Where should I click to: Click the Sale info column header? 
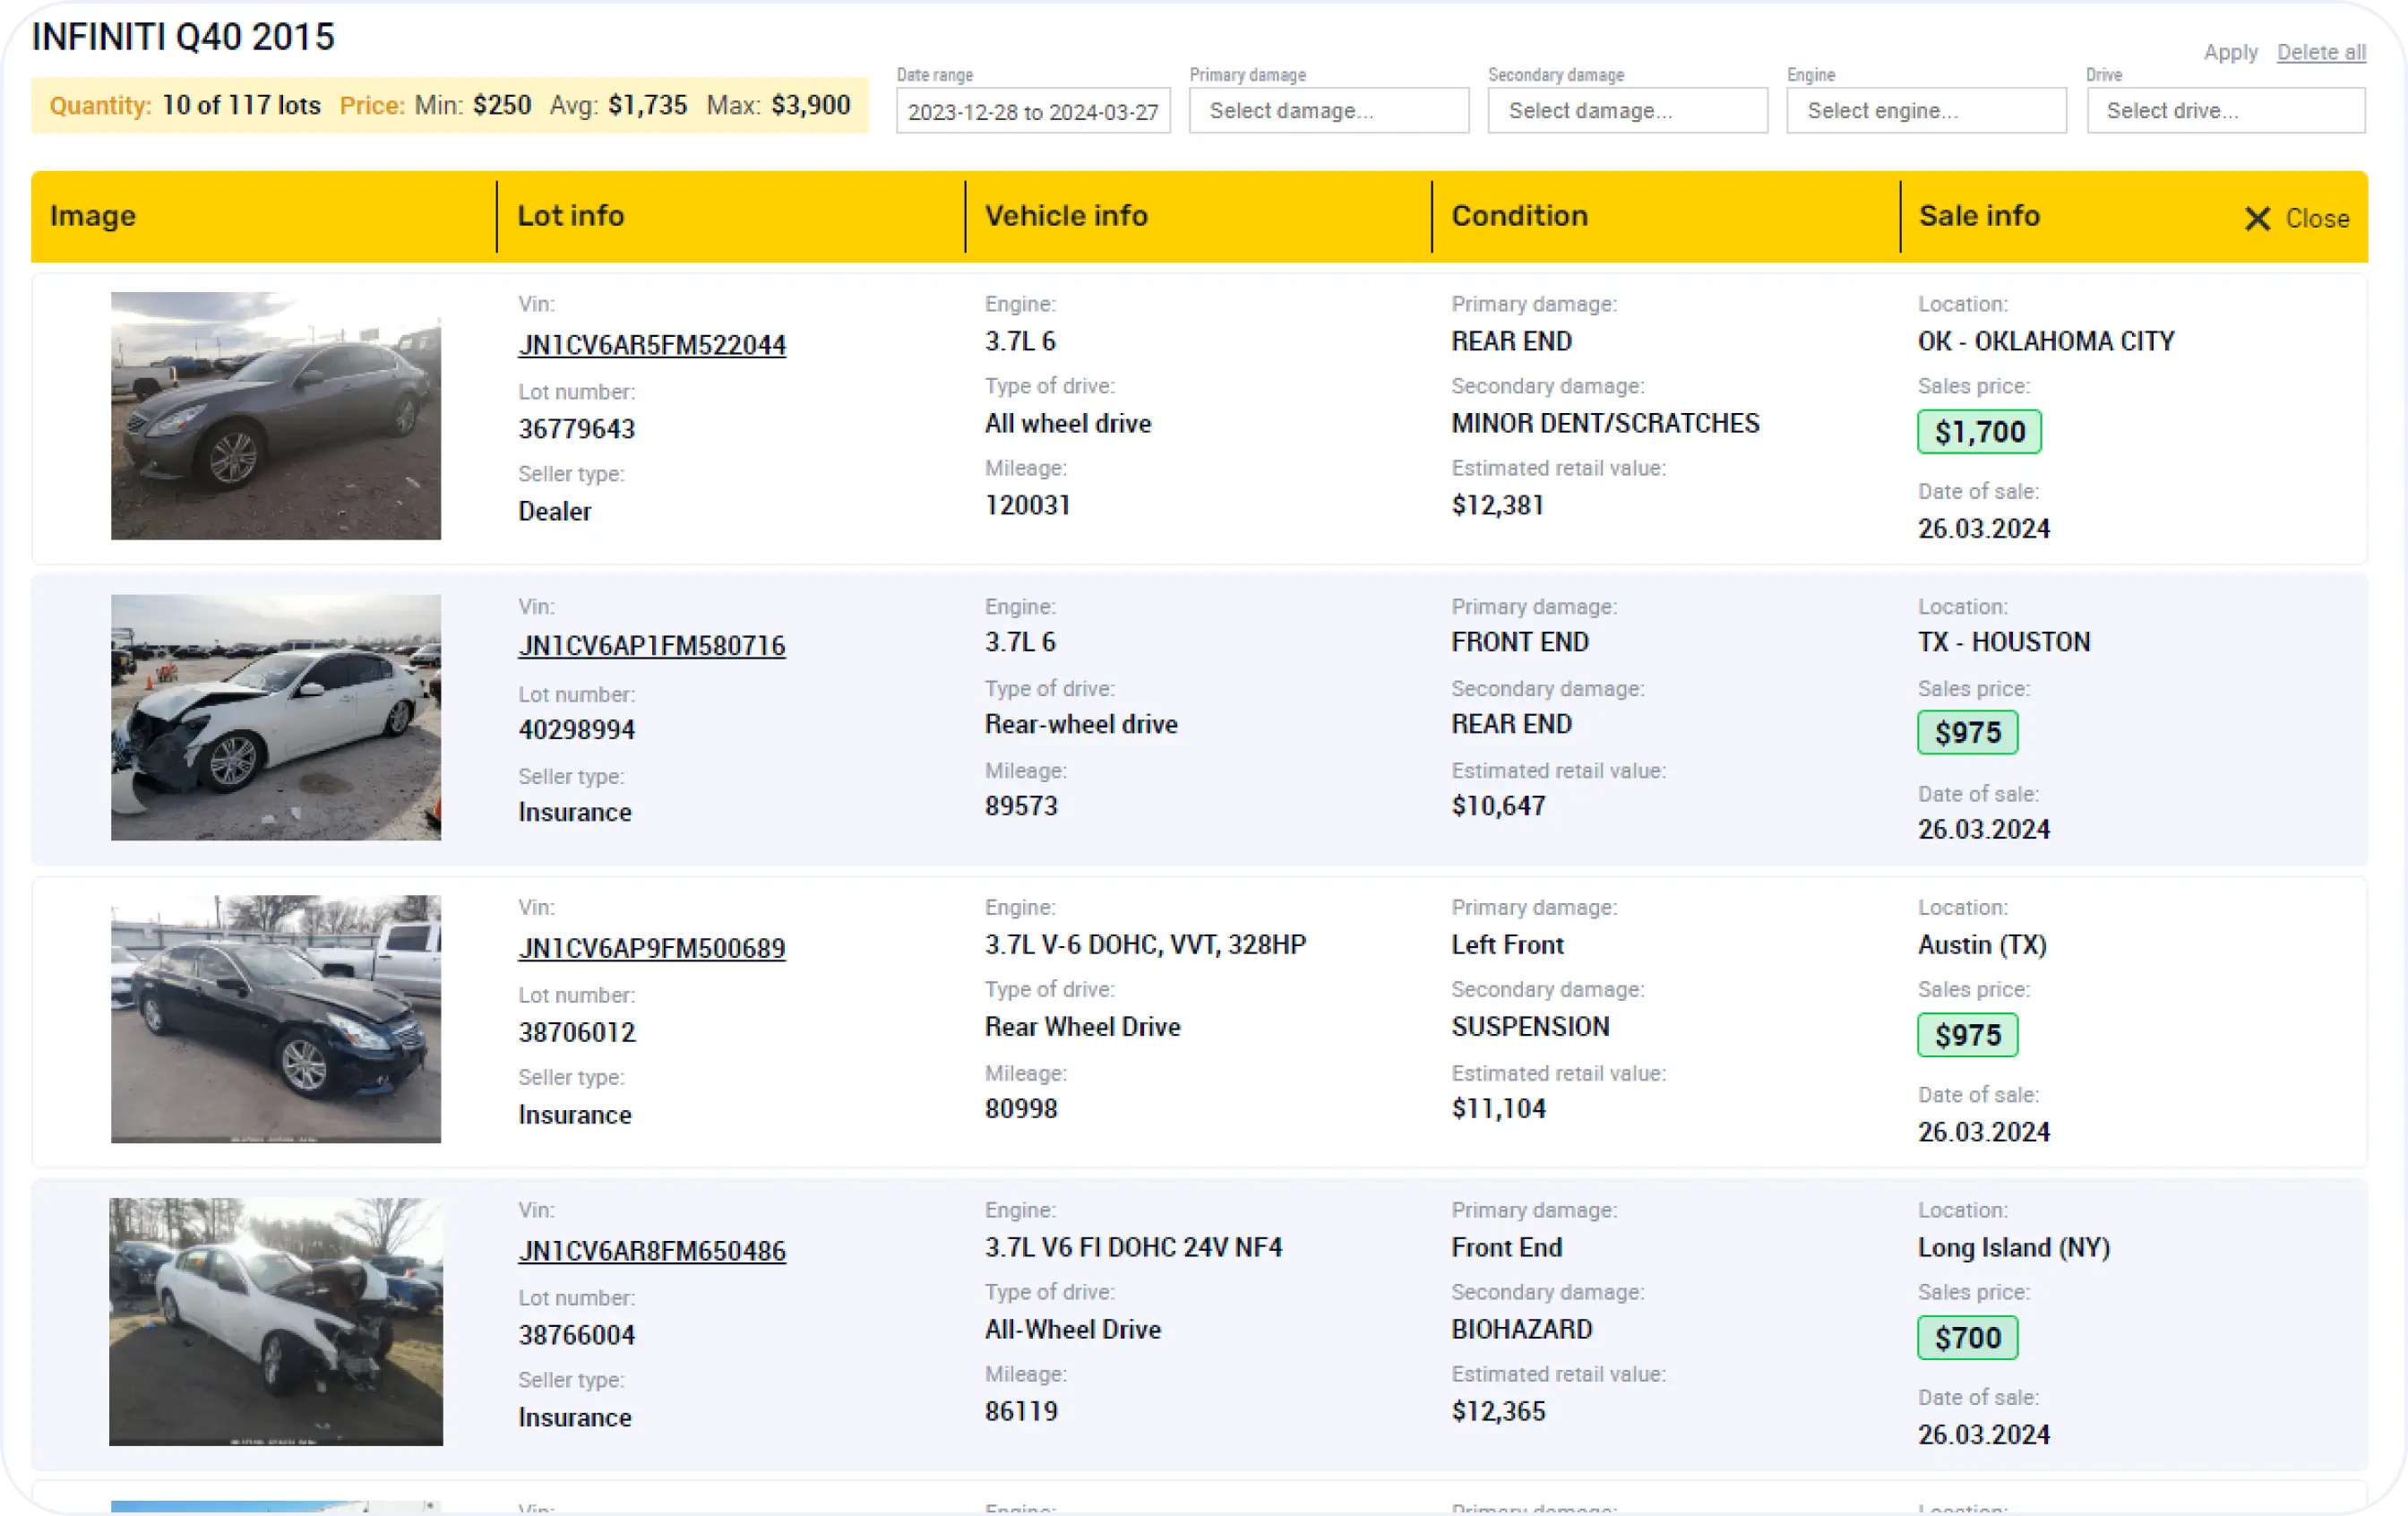[1978, 216]
